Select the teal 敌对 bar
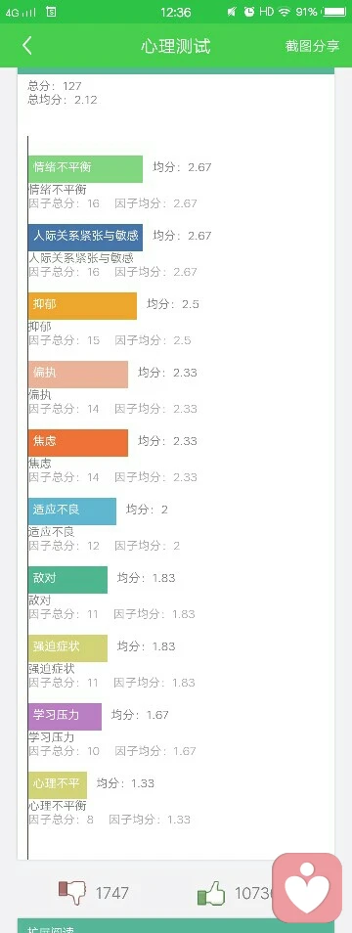Screen dimensions: 352x933 [x=67, y=580]
